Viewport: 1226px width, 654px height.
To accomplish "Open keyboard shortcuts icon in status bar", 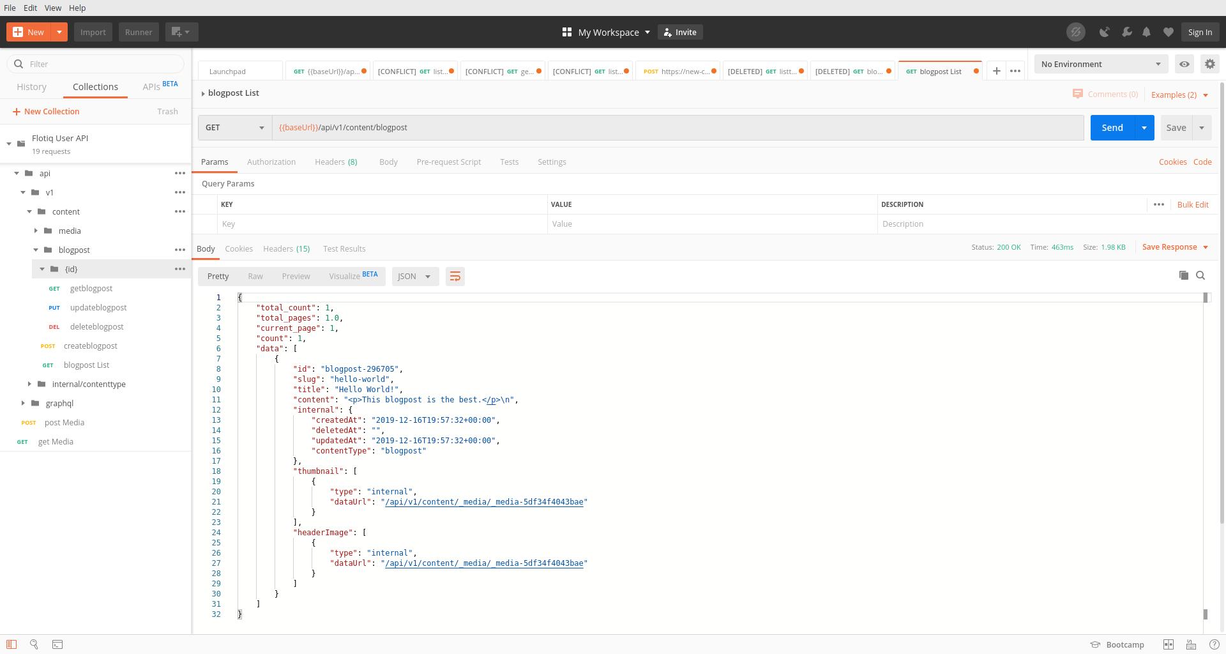I will click(1191, 644).
